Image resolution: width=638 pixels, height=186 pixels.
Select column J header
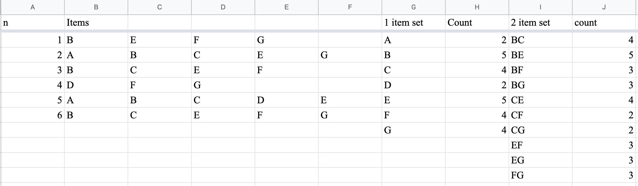(604, 7)
